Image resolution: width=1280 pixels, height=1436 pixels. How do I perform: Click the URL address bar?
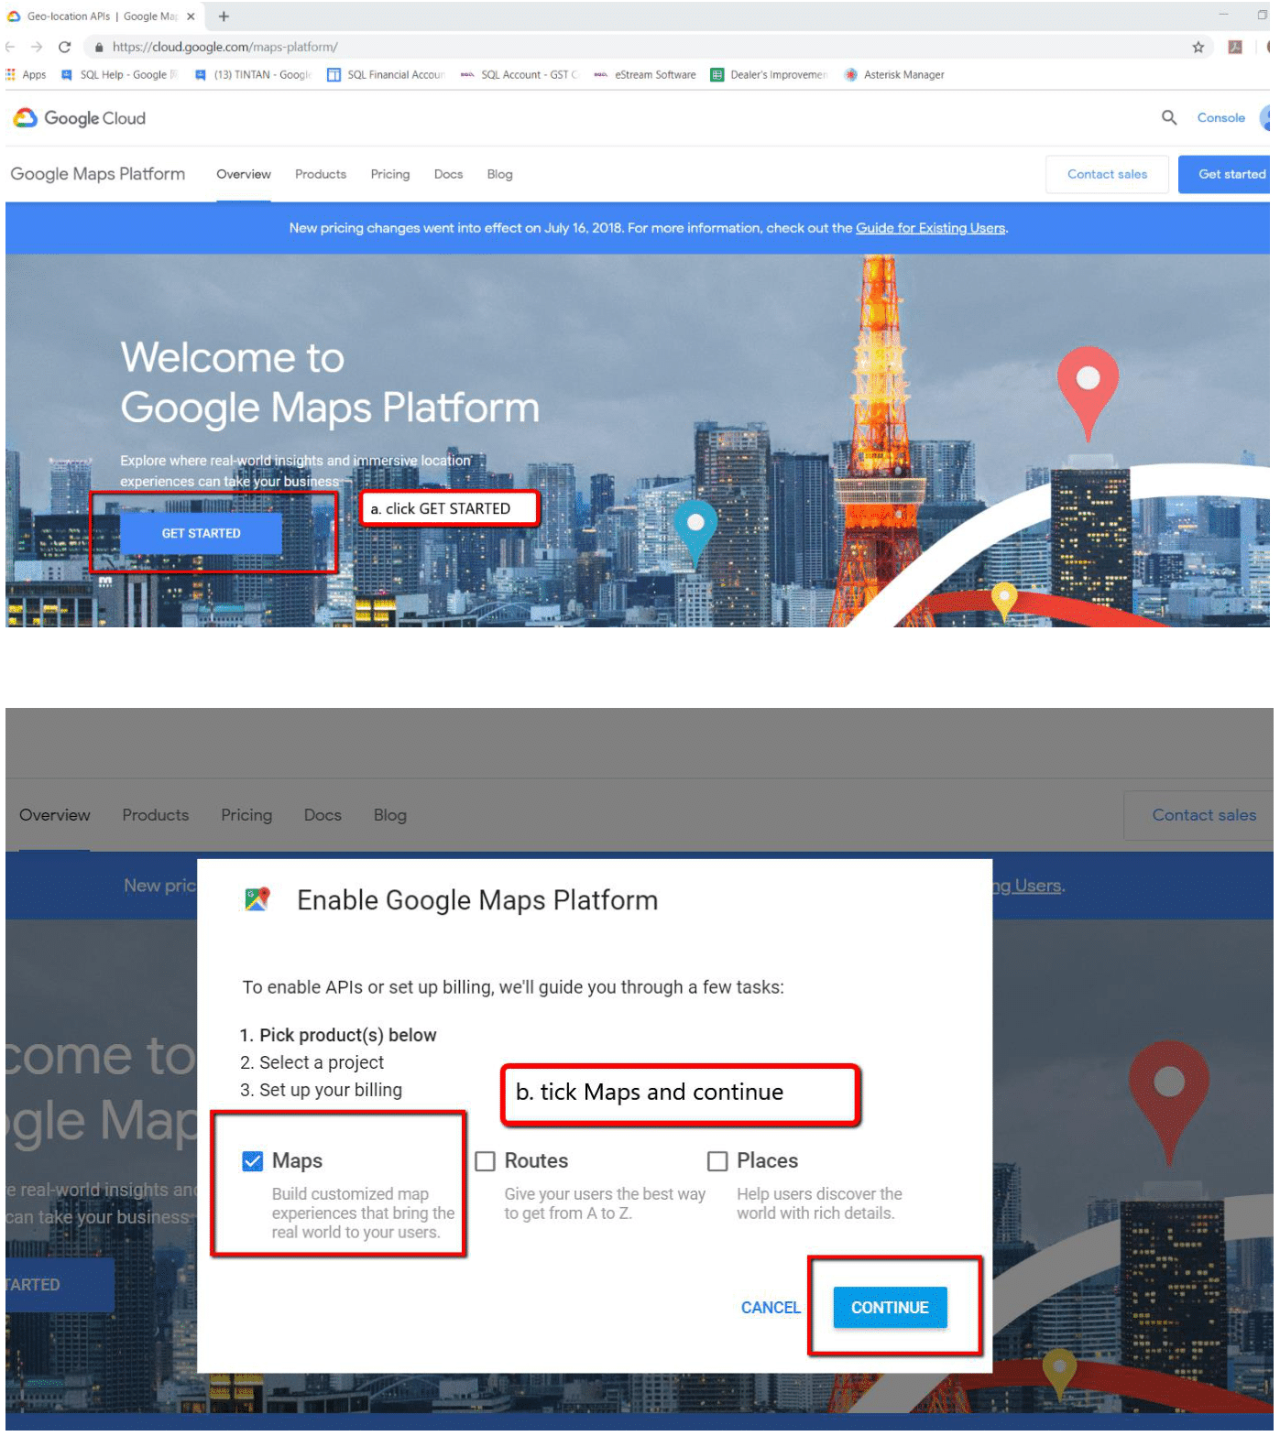641,47
